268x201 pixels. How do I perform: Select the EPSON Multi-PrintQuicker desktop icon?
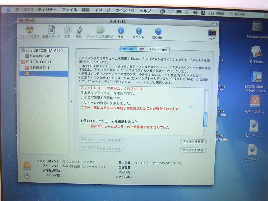[x=256, y=77]
